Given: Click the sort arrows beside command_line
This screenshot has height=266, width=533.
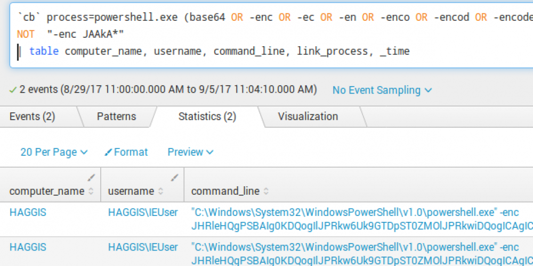Looking at the screenshot, I should point(266,191).
